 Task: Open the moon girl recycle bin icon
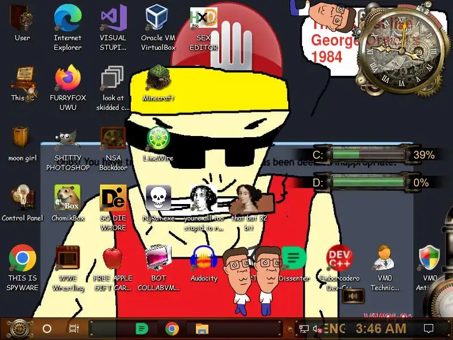tap(22, 144)
